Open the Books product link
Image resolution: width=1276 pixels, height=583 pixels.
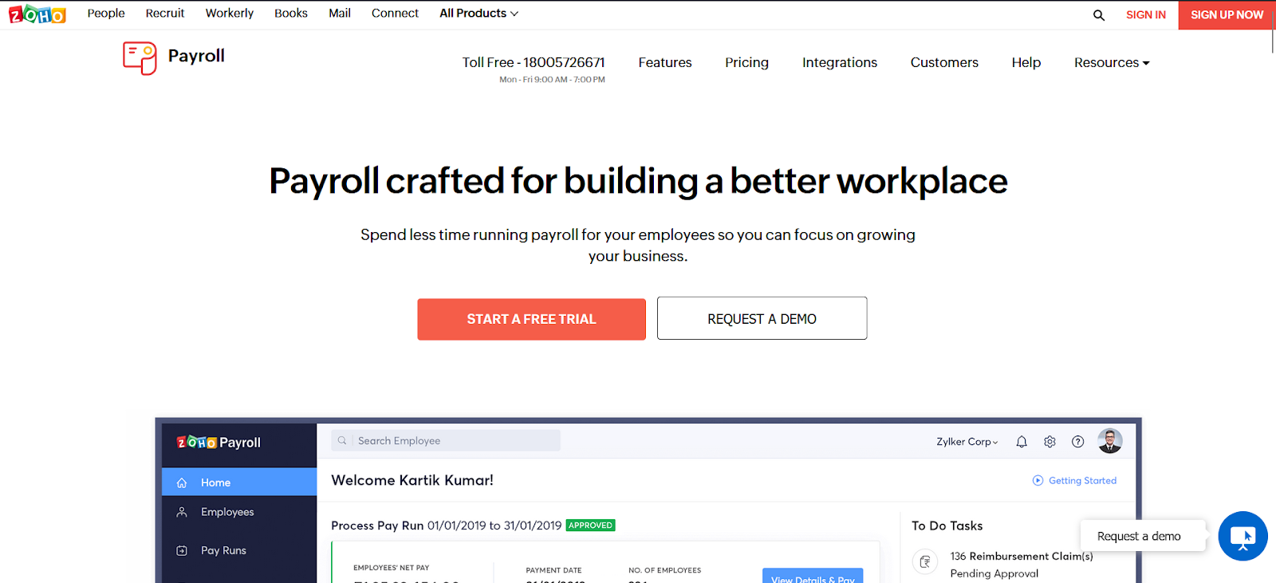click(291, 14)
